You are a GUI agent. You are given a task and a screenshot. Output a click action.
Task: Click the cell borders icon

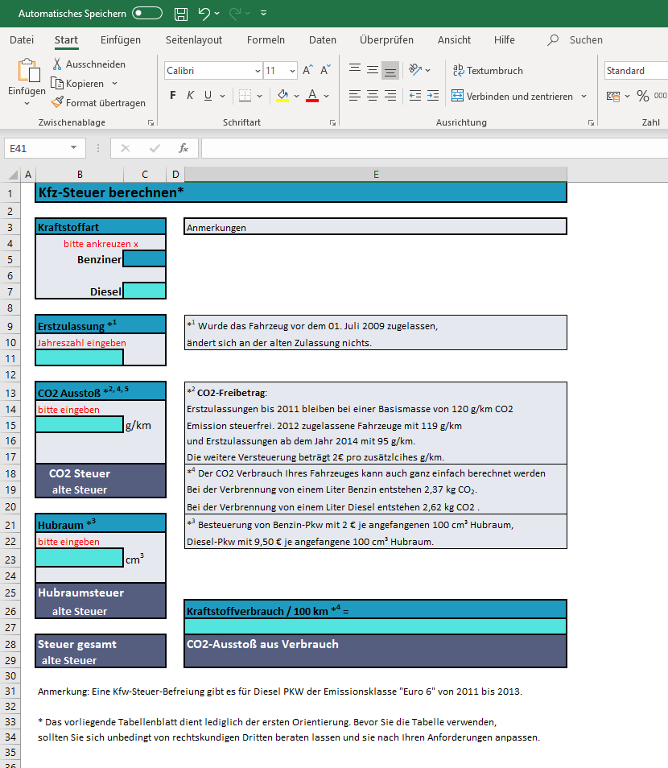(245, 96)
